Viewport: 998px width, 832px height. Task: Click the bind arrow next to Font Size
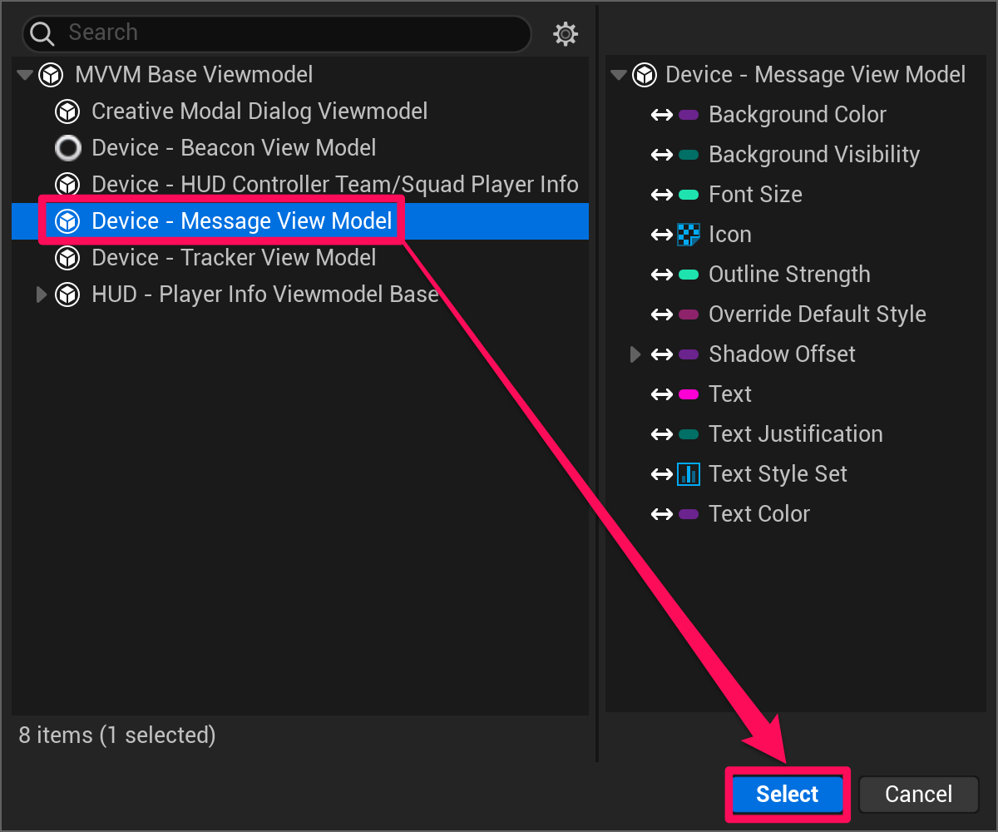point(661,194)
